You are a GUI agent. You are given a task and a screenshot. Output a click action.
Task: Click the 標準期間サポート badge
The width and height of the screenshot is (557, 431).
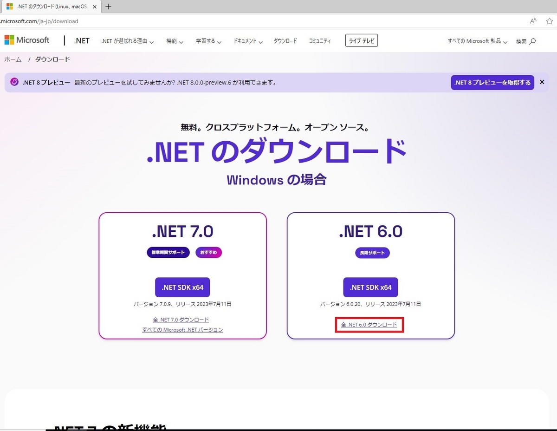point(168,253)
